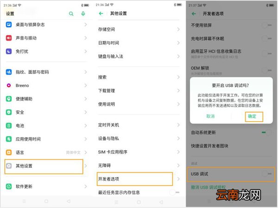The width and height of the screenshot is (278, 208).
Task: Toggle the OEM 解锁 switch
Action: tap(267, 70)
